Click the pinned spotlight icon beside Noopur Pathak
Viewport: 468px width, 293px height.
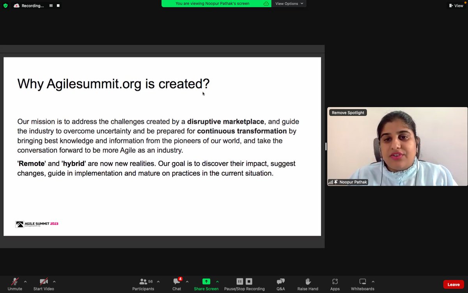coord(336,182)
